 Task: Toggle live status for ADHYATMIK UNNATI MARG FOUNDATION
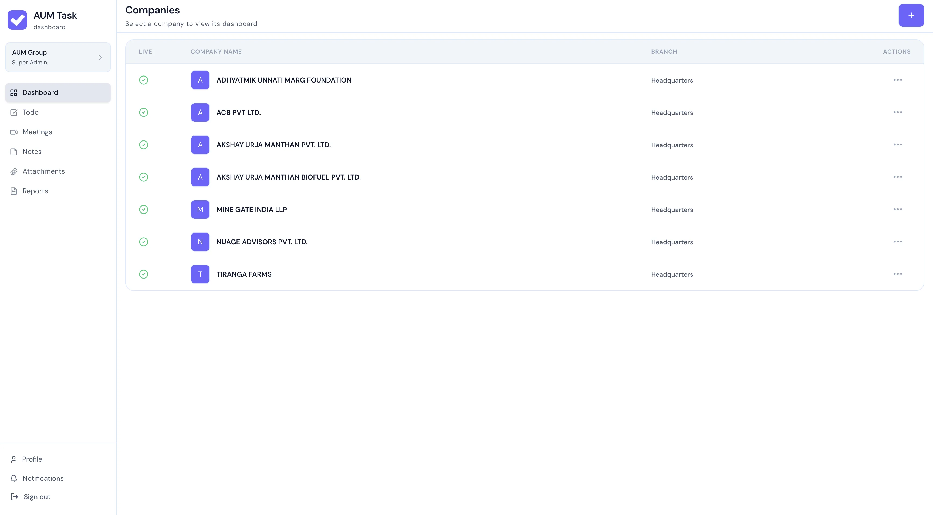(x=143, y=80)
